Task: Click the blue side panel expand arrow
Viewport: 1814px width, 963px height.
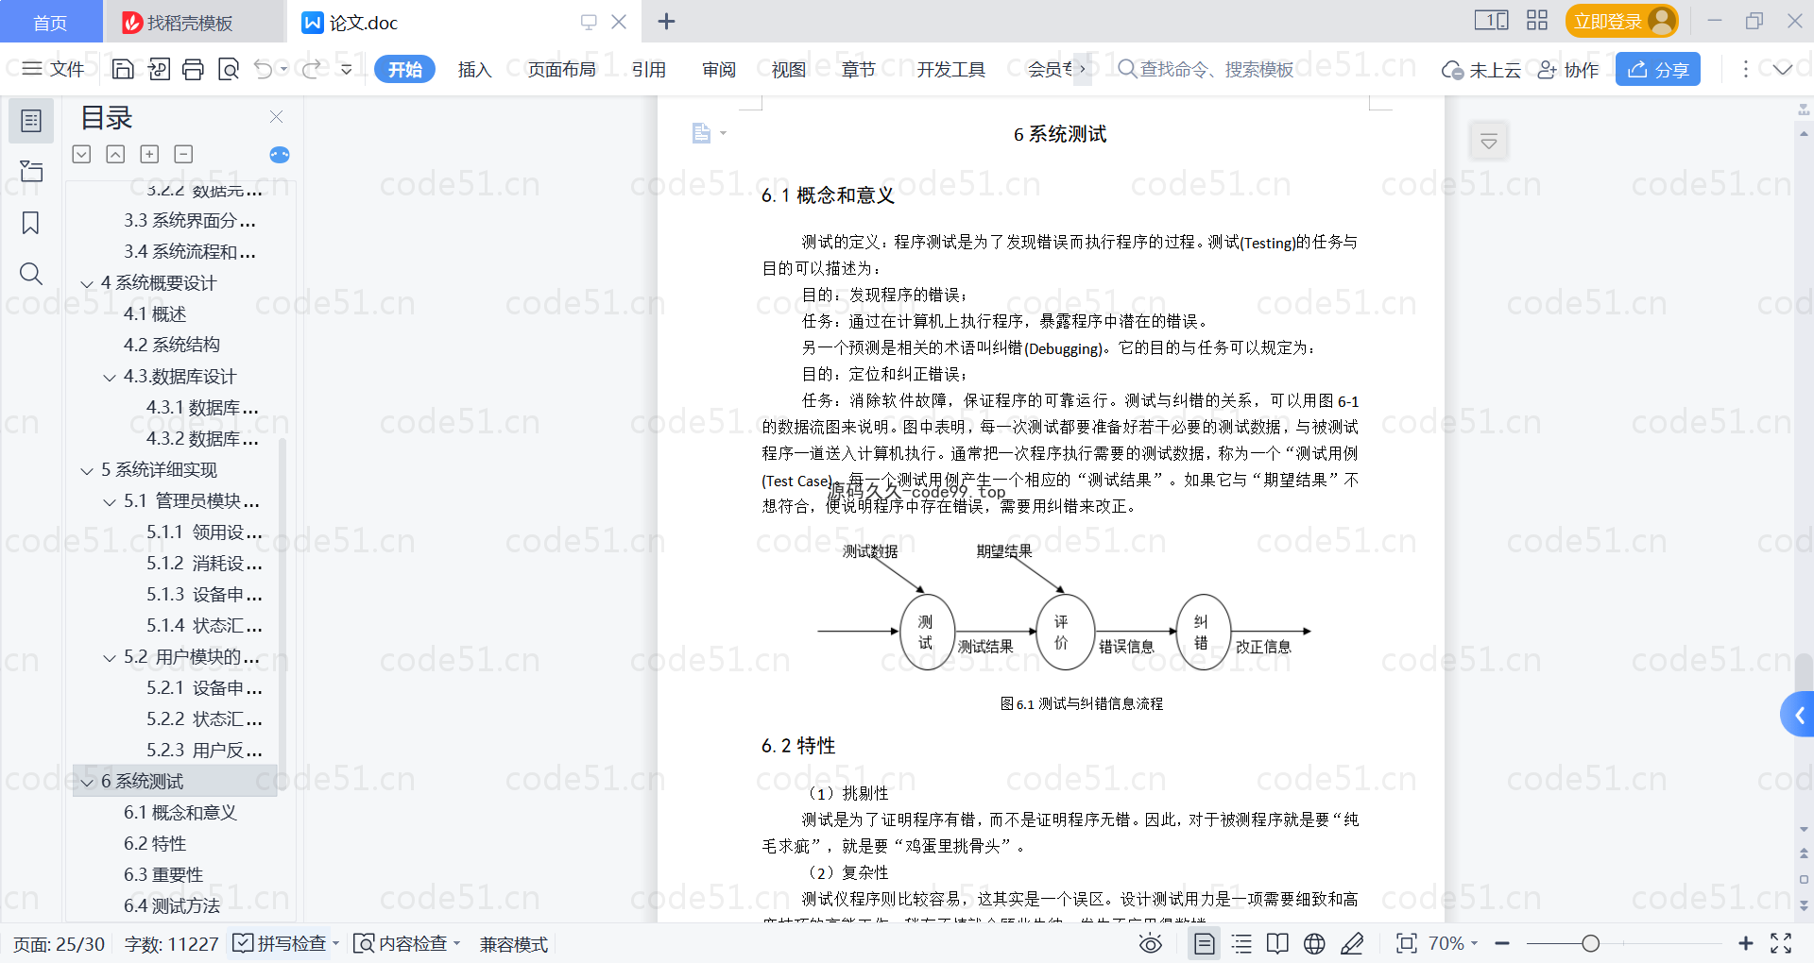Action: [1798, 715]
